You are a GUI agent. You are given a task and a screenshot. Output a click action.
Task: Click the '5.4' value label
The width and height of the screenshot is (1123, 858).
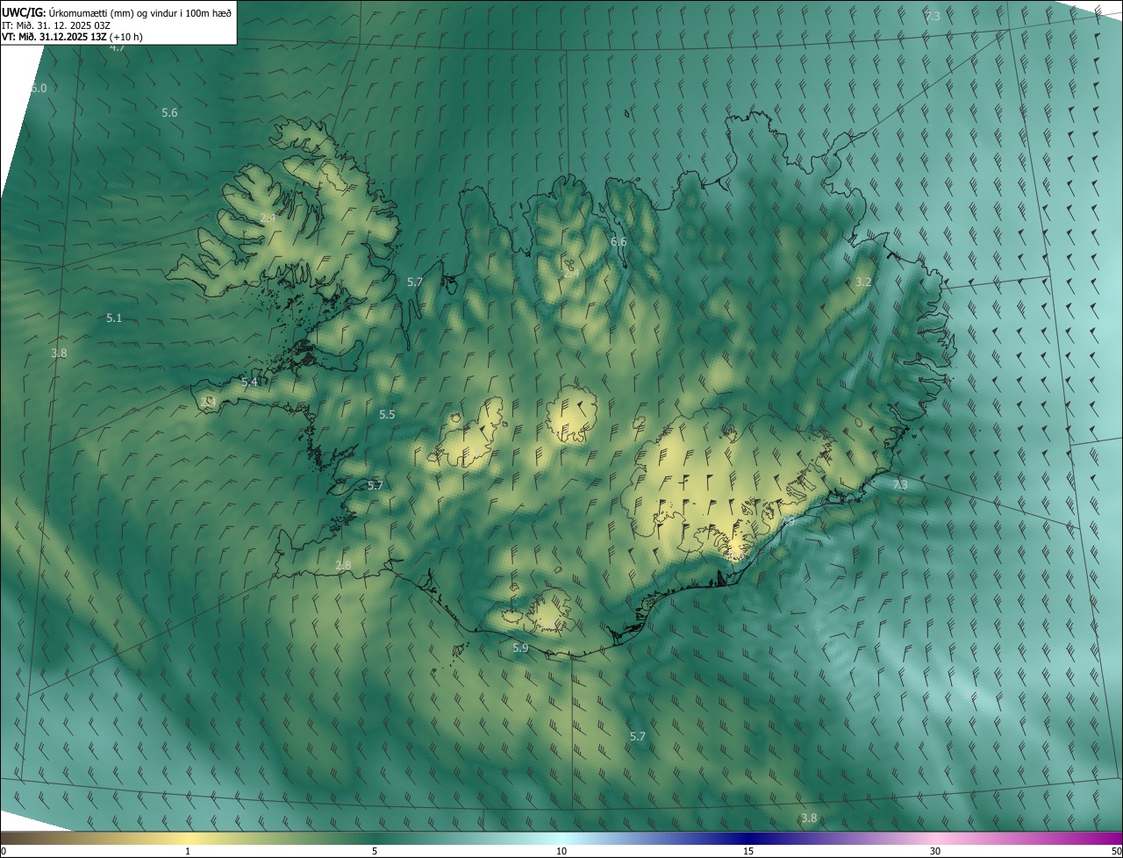point(250,382)
